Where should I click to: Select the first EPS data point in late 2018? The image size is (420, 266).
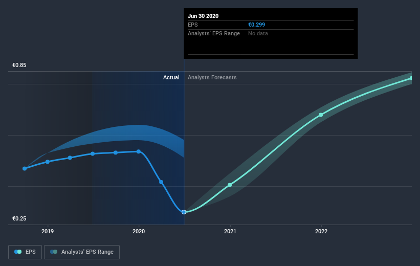coord(25,168)
